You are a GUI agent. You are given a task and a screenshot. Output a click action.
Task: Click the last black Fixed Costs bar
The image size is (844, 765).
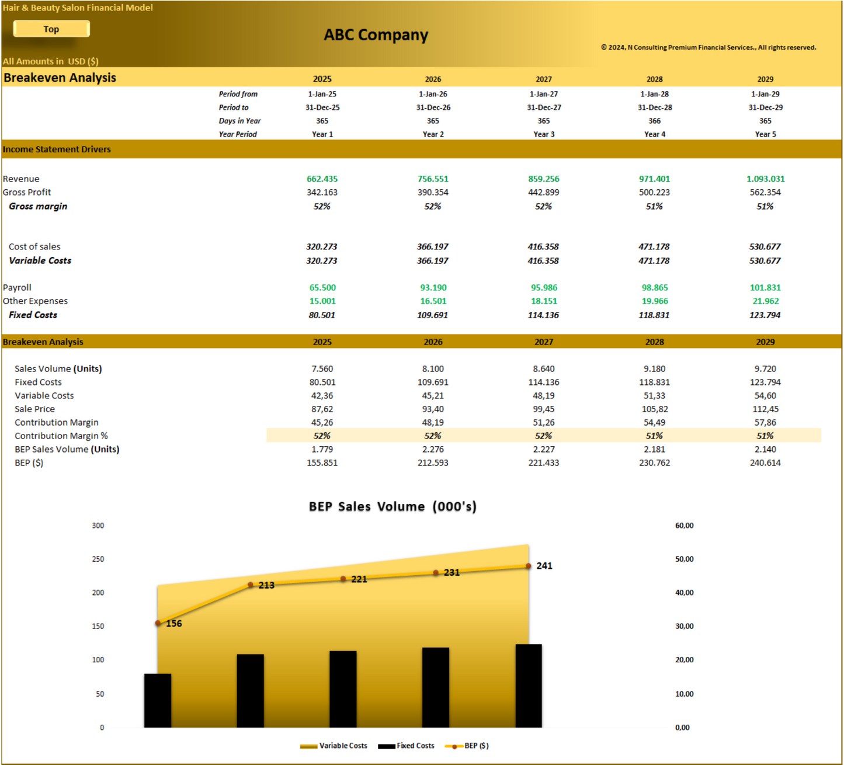(529, 686)
